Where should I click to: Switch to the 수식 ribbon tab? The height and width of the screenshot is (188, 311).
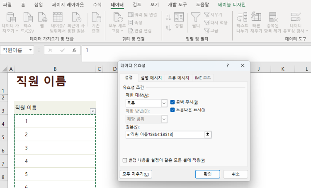(97, 5)
